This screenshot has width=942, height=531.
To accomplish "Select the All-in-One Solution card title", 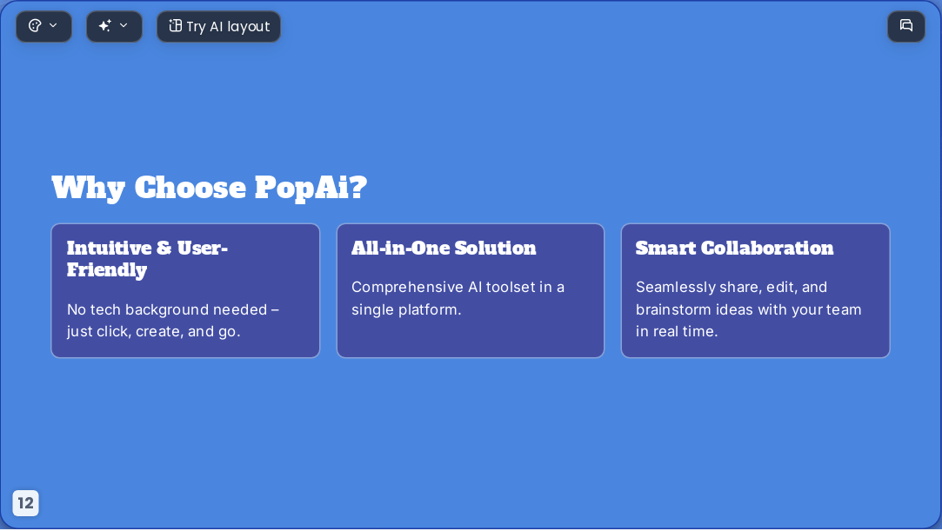I will [444, 248].
